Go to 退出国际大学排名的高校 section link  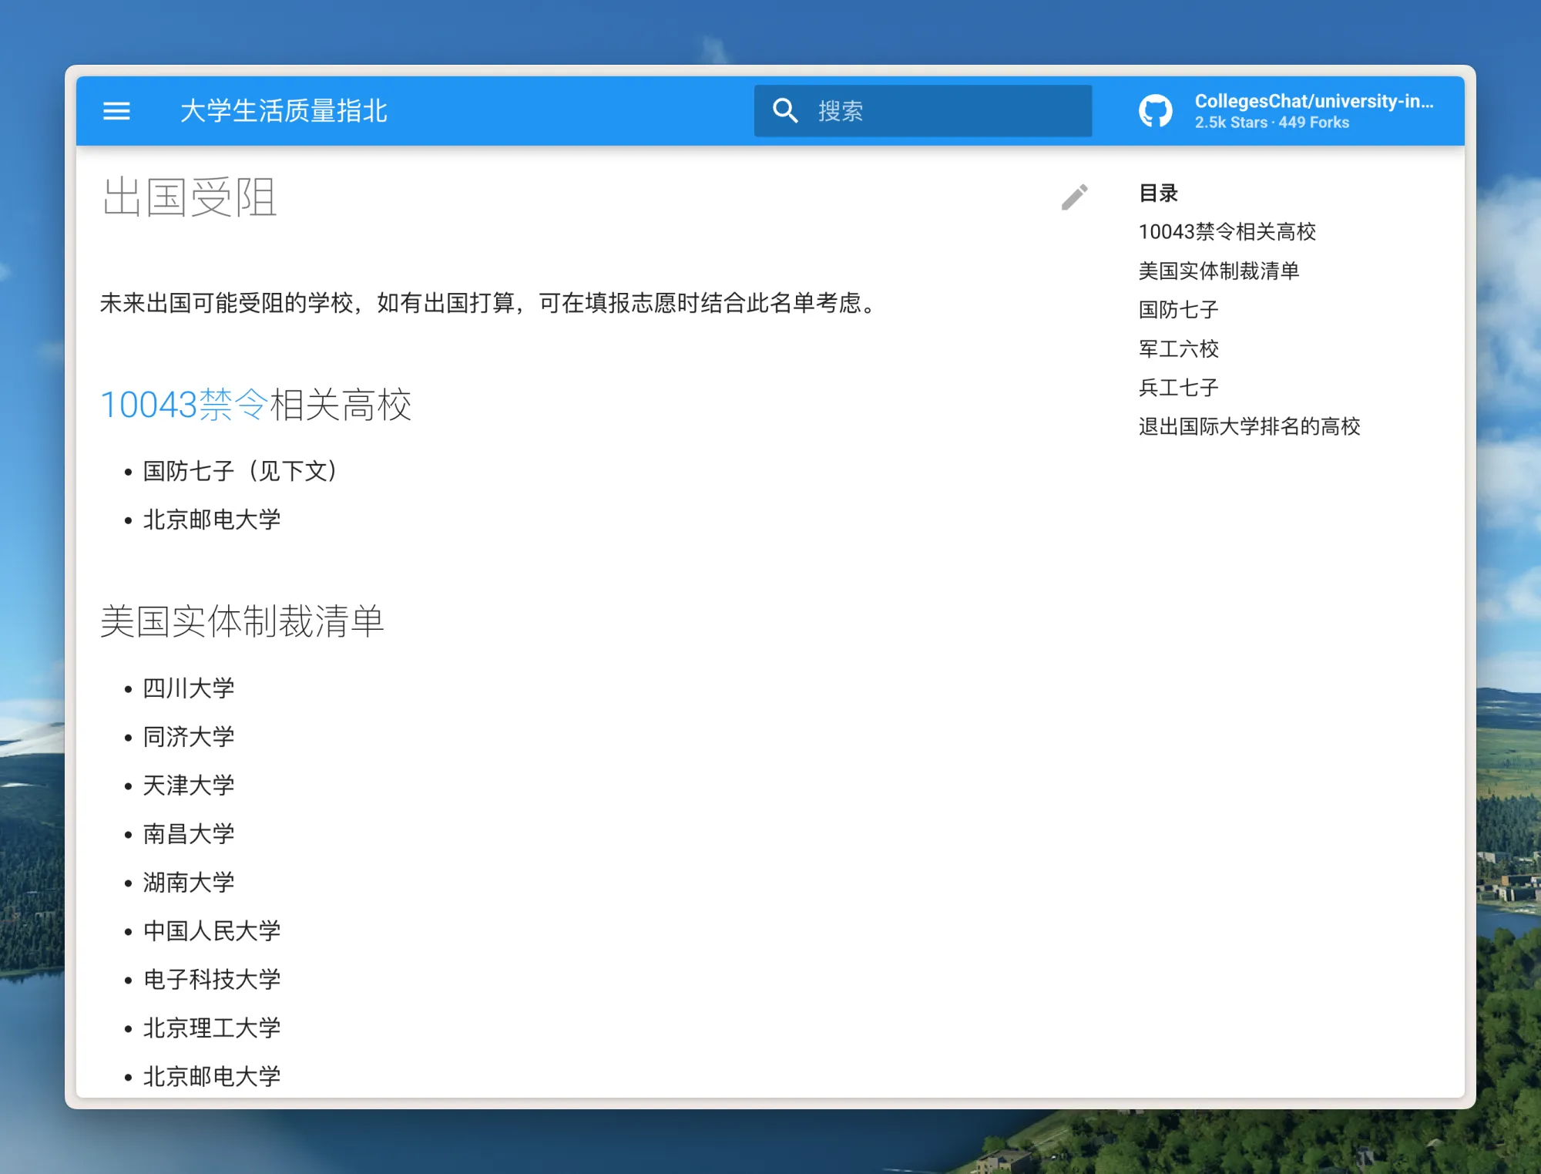(1249, 426)
